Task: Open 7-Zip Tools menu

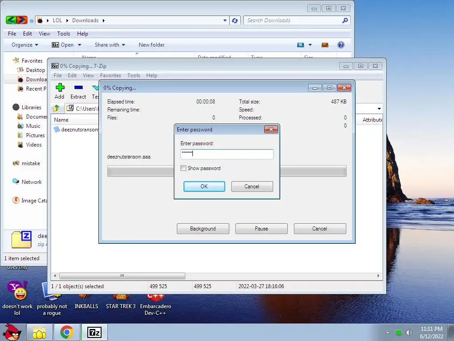Action: click(133, 75)
